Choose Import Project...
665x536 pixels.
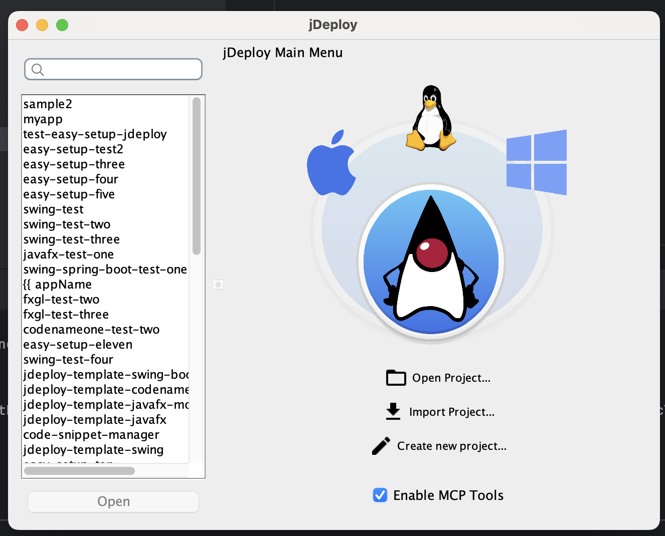click(x=440, y=412)
